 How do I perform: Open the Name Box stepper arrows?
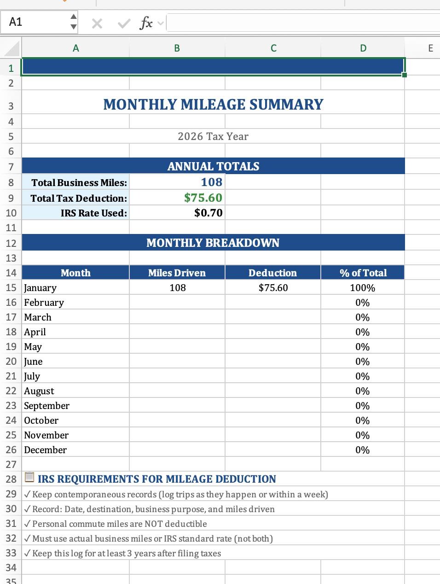pos(73,22)
